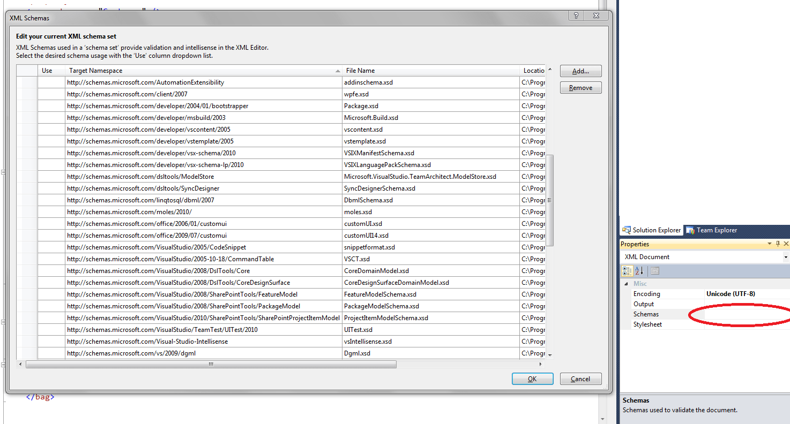Toggle the auto-hide pushpin on Properties panel
The width and height of the screenshot is (790, 424).
point(778,244)
